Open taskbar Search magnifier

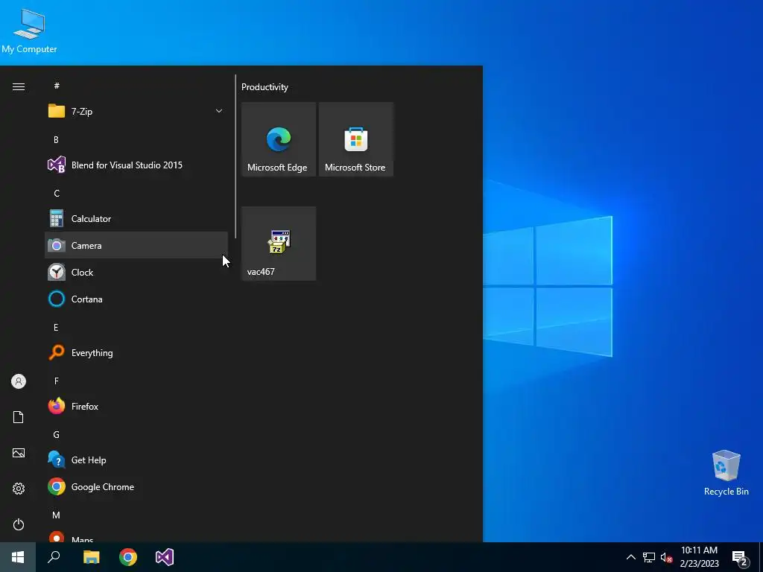[54, 557]
